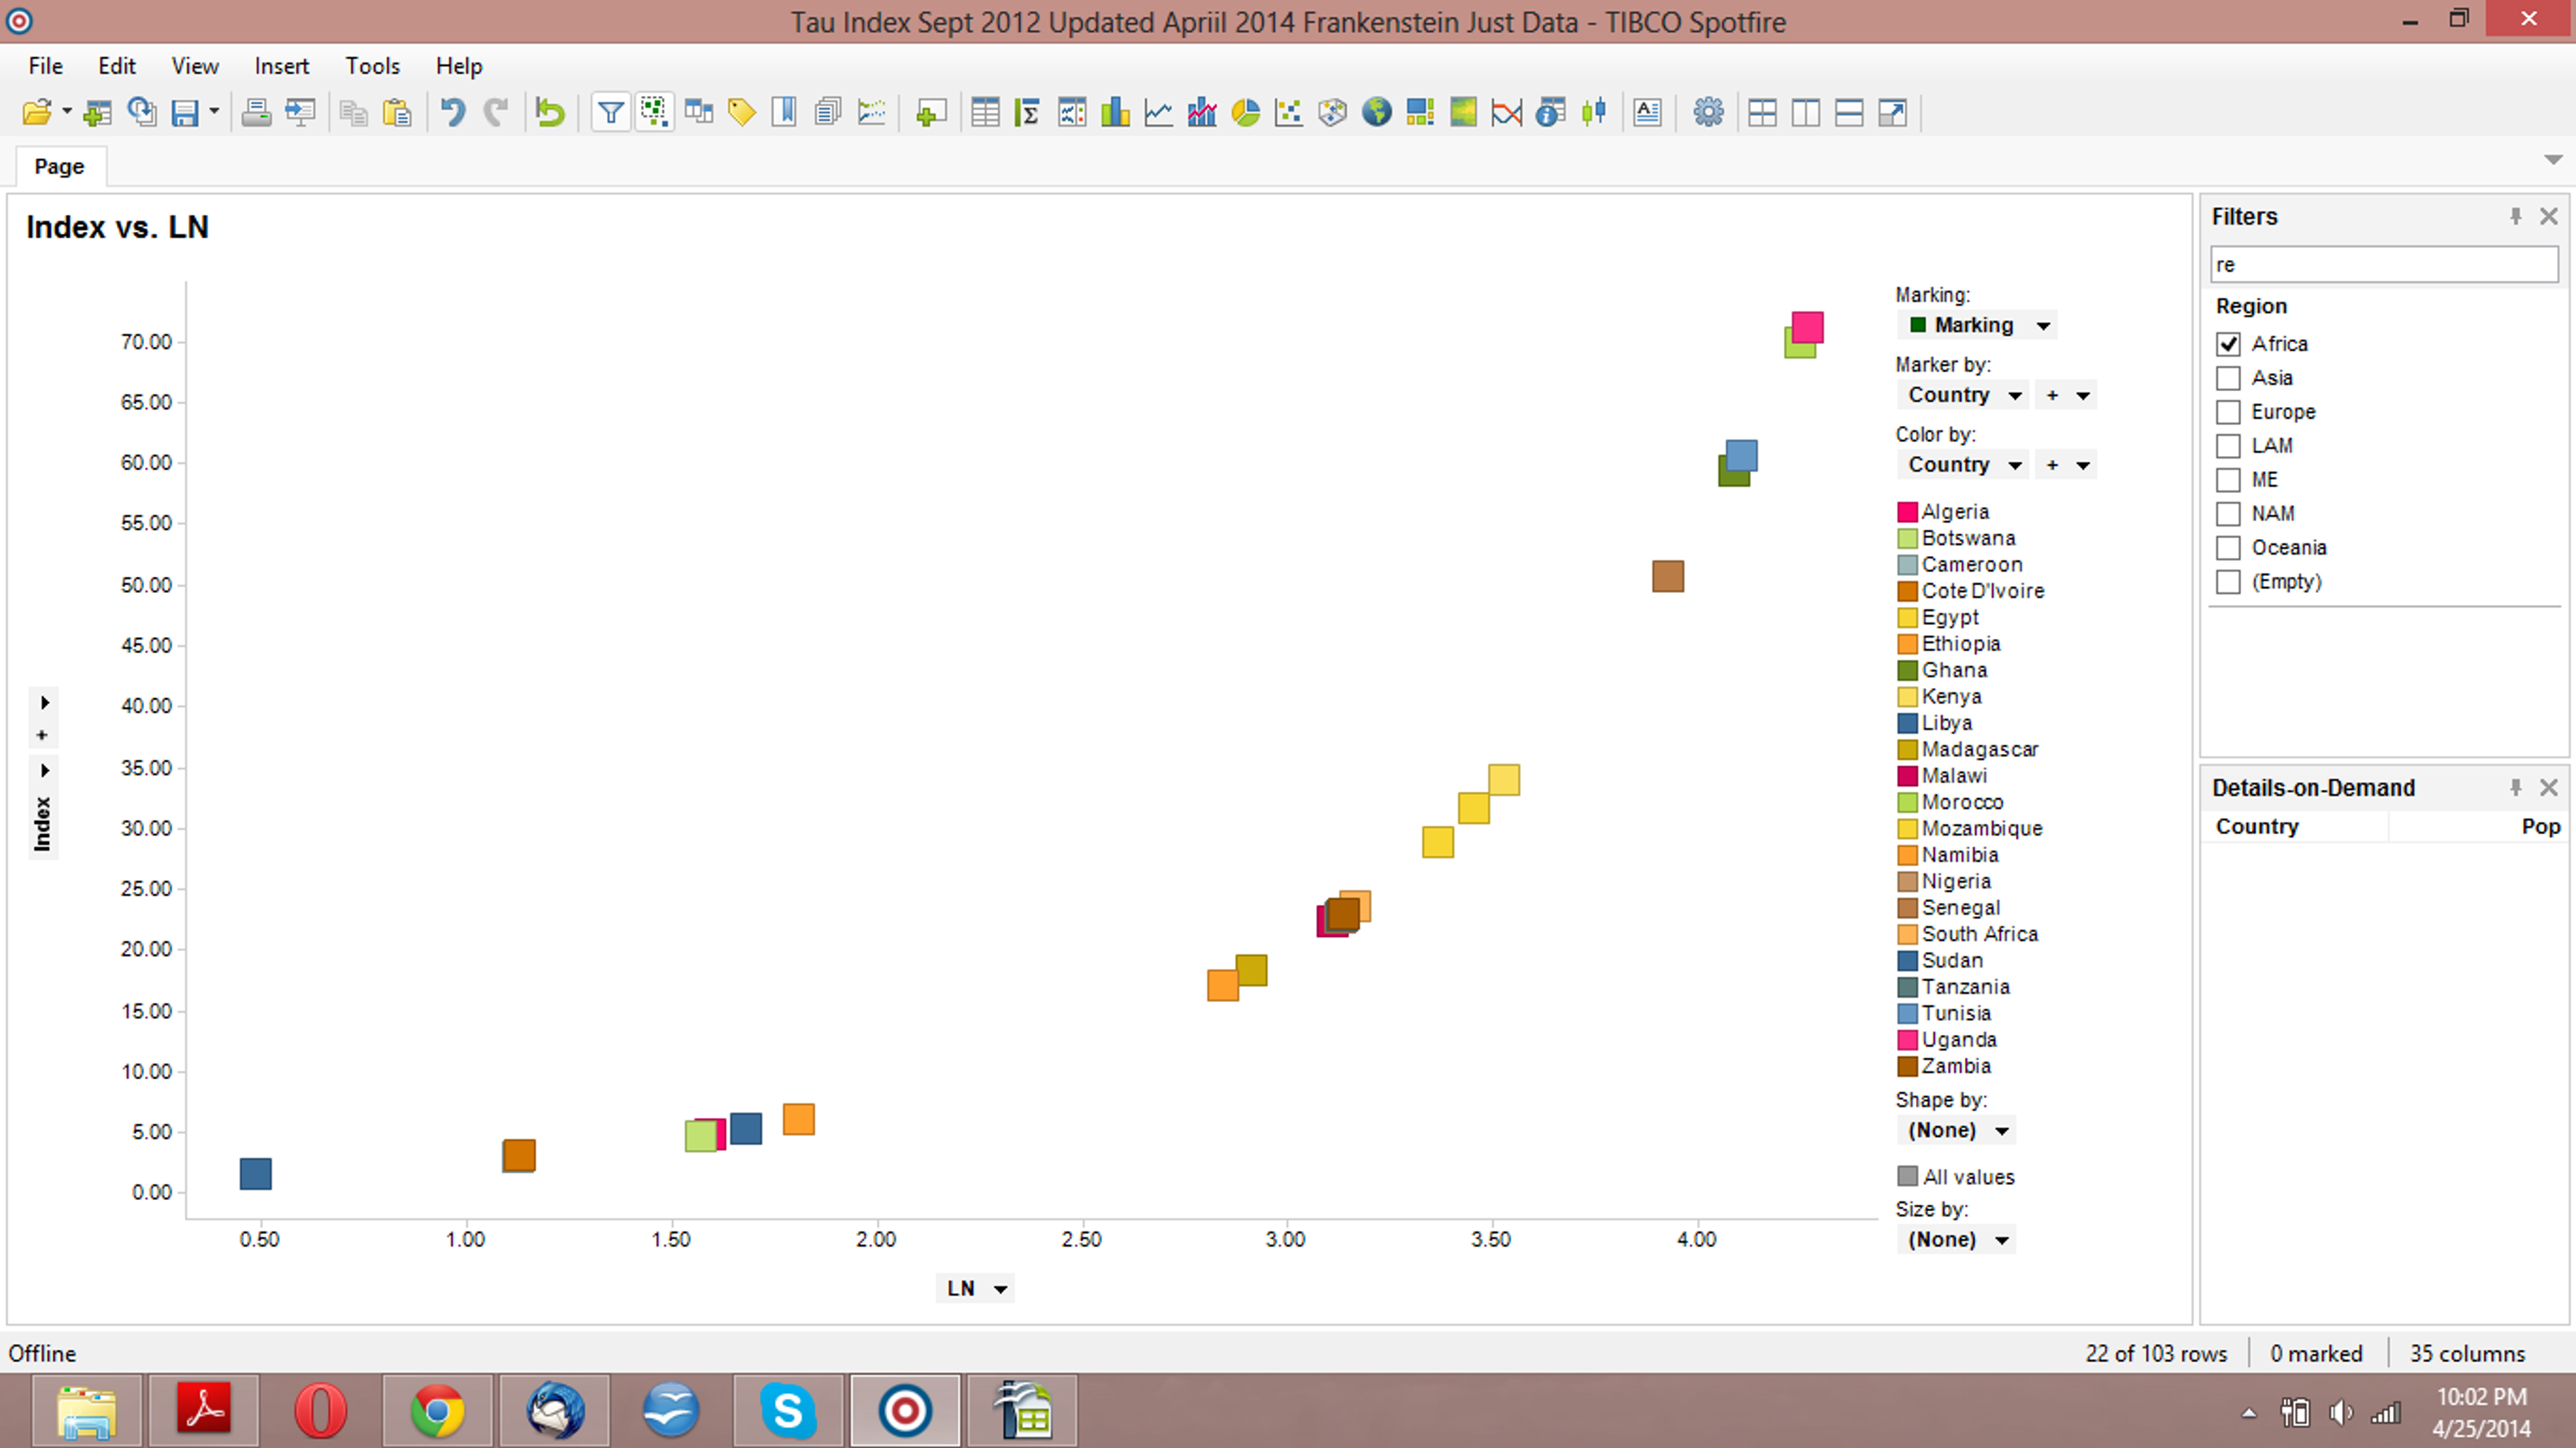The image size is (2576, 1448).
Task: Open the settings gear icon in toolbar
Action: pyautogui.click(x=1708, y=113)
